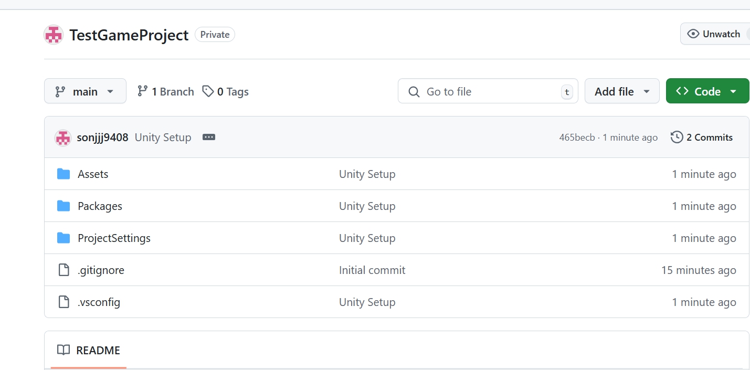Open the Assets folder
This screenshot has height=370, width=750.
coord(93,174)
